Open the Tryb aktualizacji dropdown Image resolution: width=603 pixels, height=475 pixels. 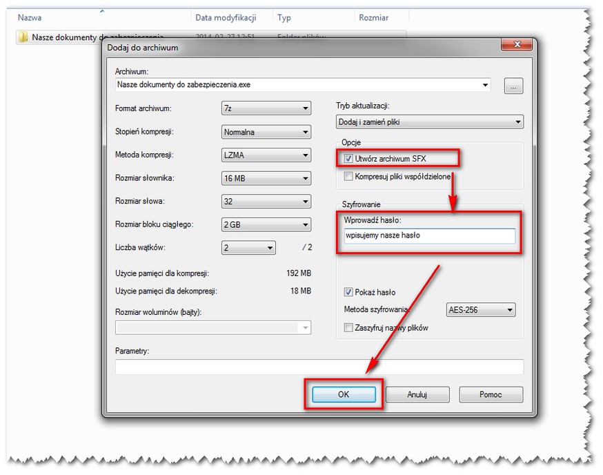click(x=429, y=122)
